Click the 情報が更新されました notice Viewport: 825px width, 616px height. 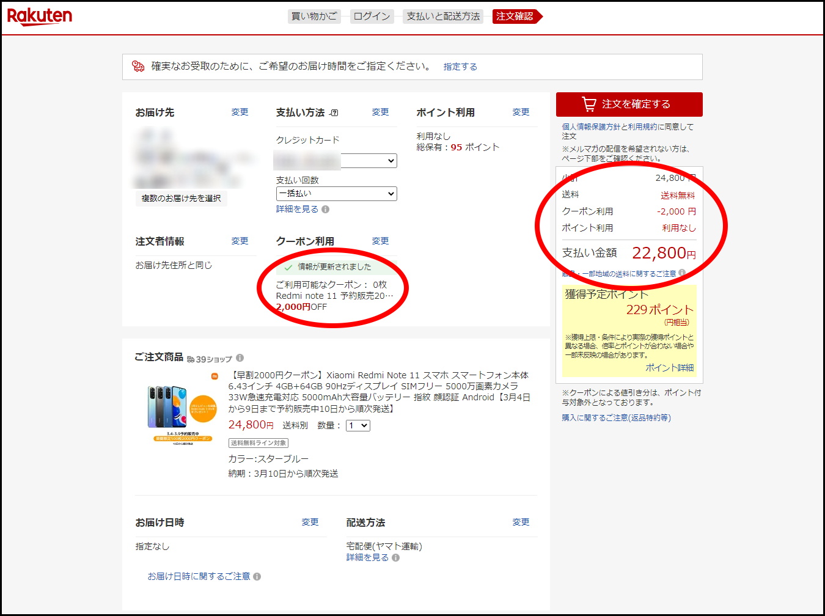click(334, 267)
